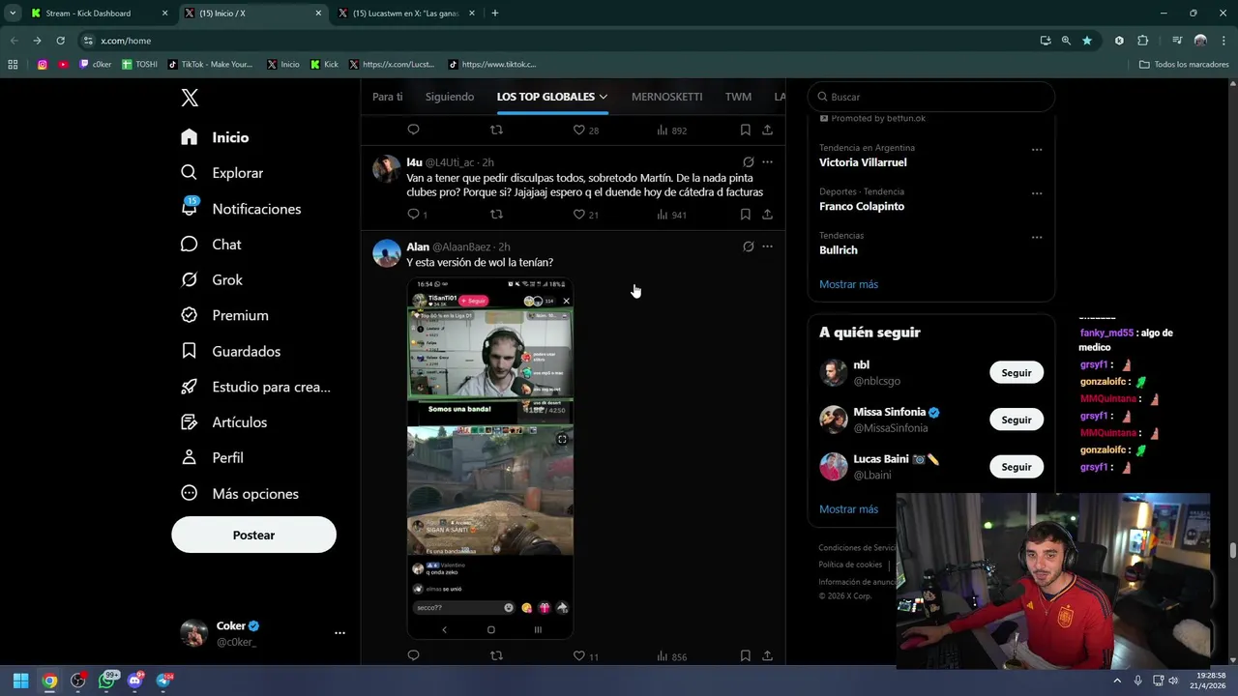Open TikTok - Make Your bookmark
1238x696 pixels.
pyautogui.click(x=210, y=65)
